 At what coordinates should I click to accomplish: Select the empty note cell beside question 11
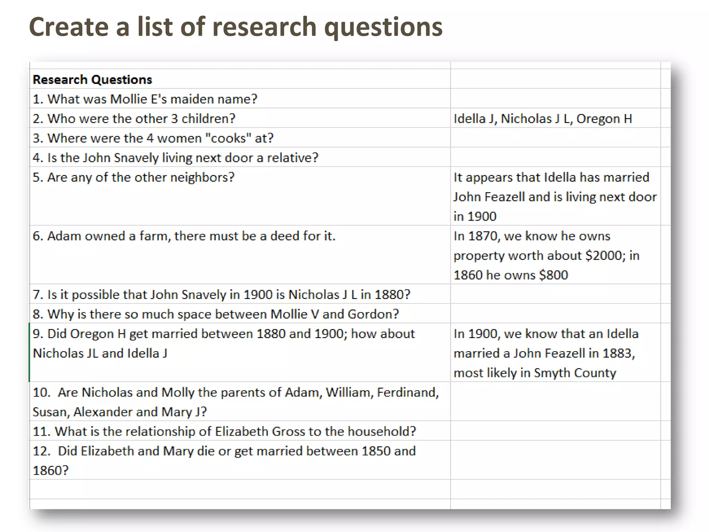pos(555,431)
